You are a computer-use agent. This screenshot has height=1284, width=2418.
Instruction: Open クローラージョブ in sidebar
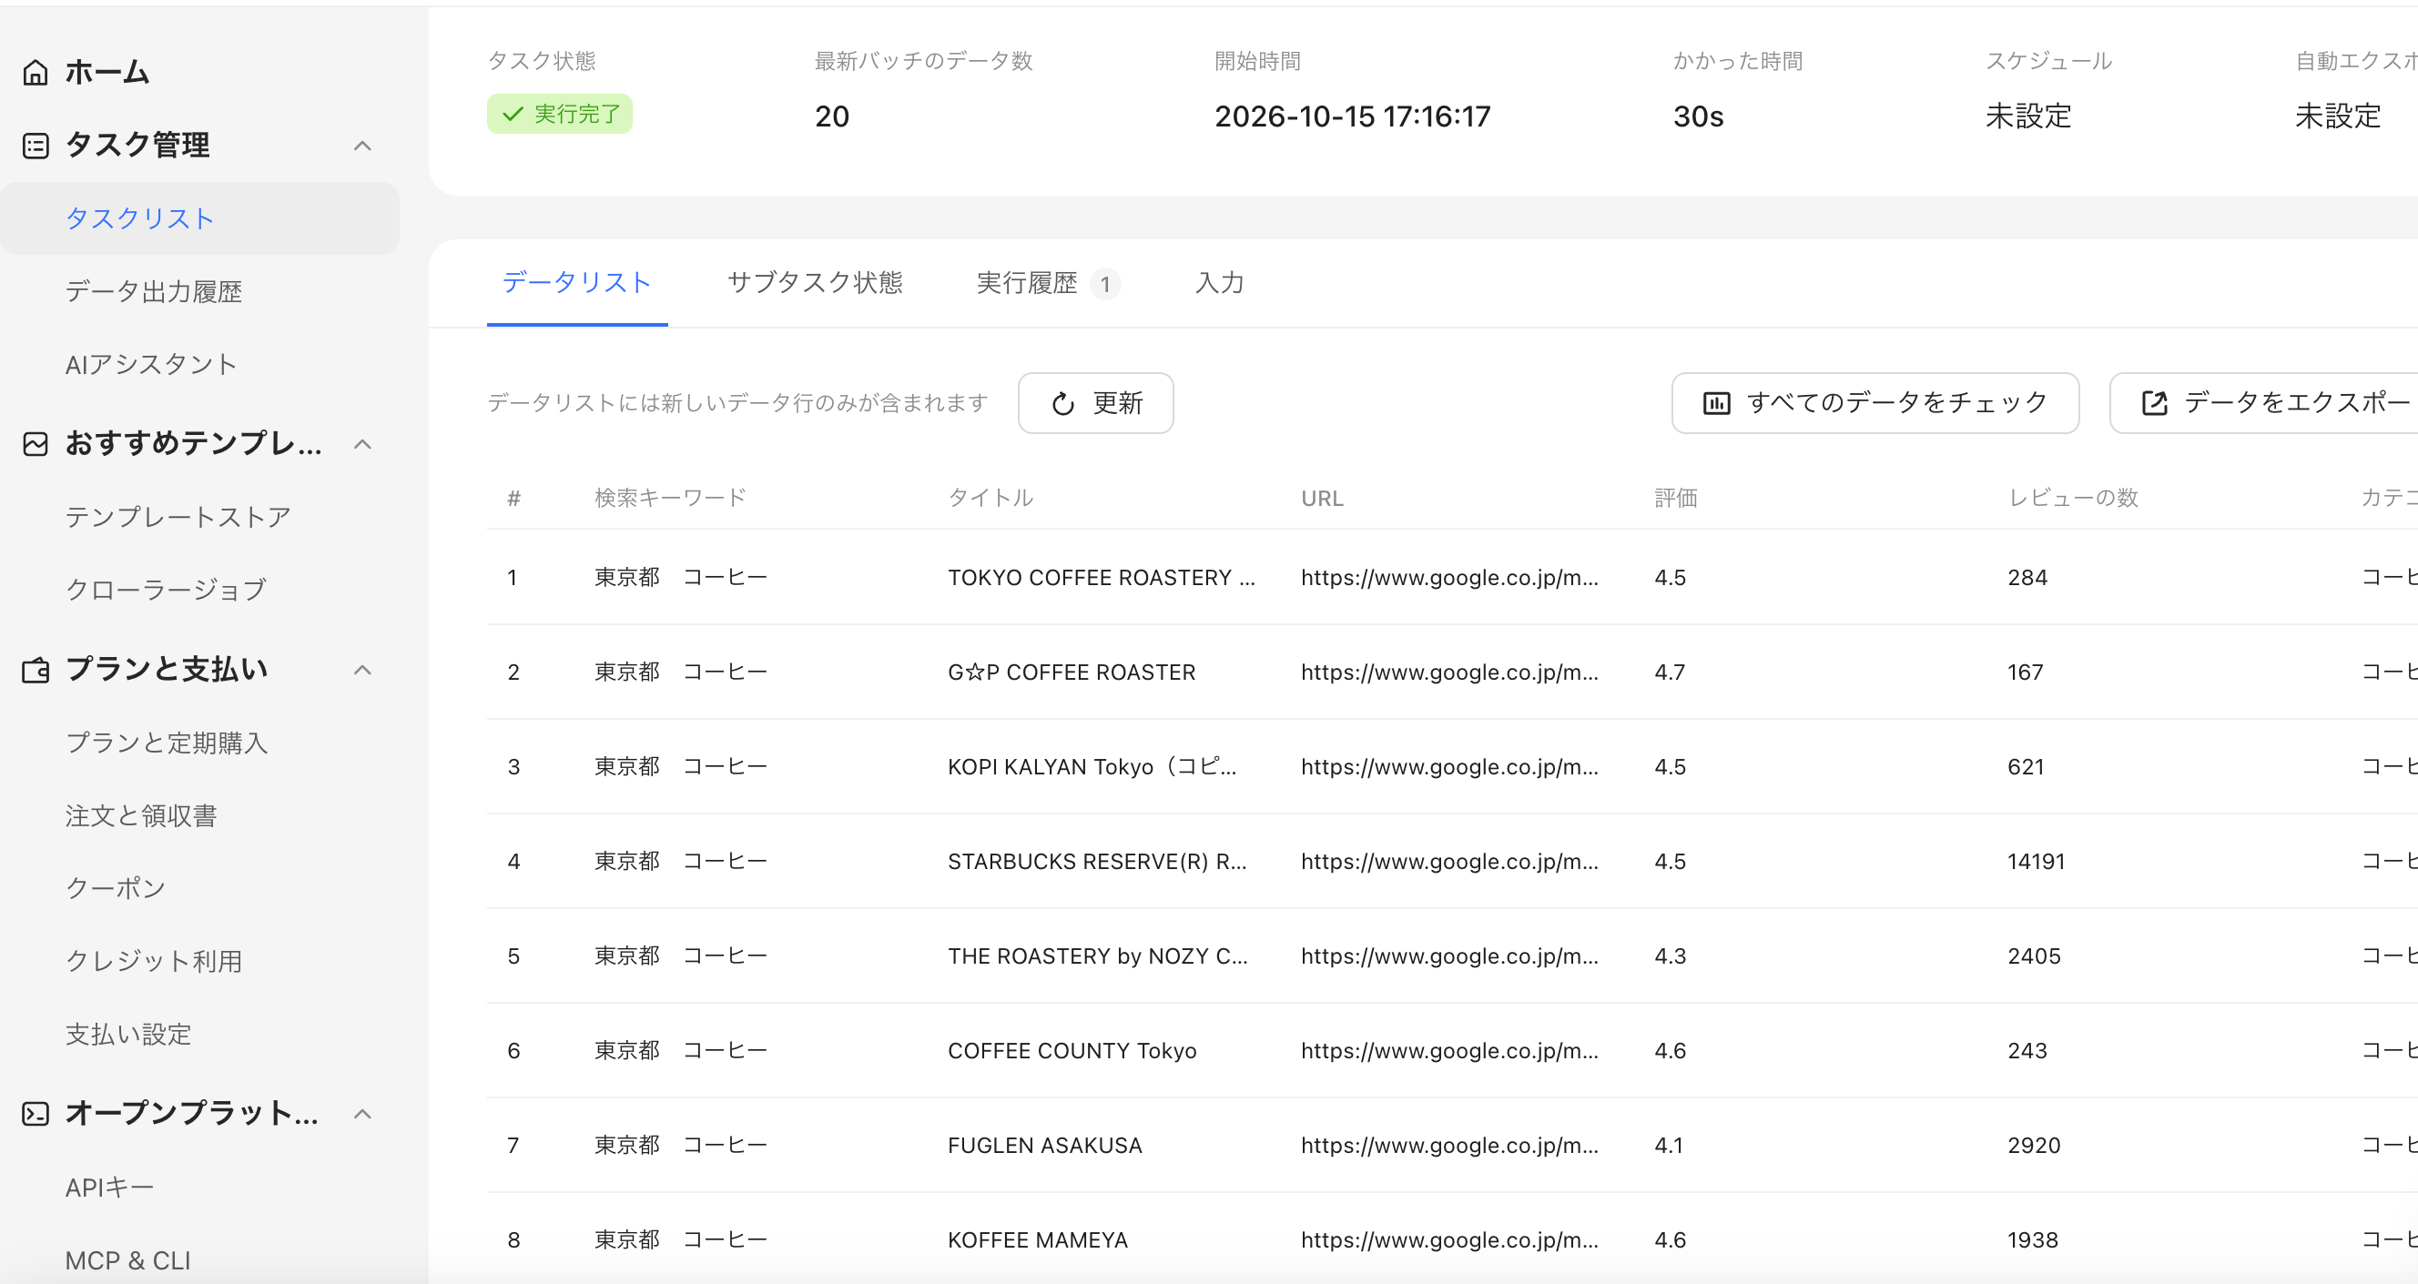166,590
